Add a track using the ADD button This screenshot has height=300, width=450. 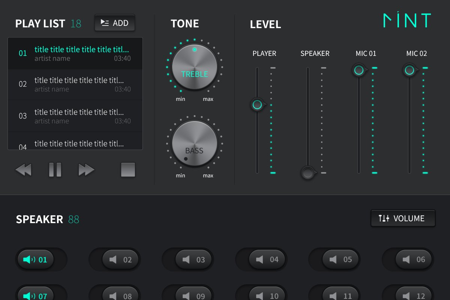tap(115, 23)
